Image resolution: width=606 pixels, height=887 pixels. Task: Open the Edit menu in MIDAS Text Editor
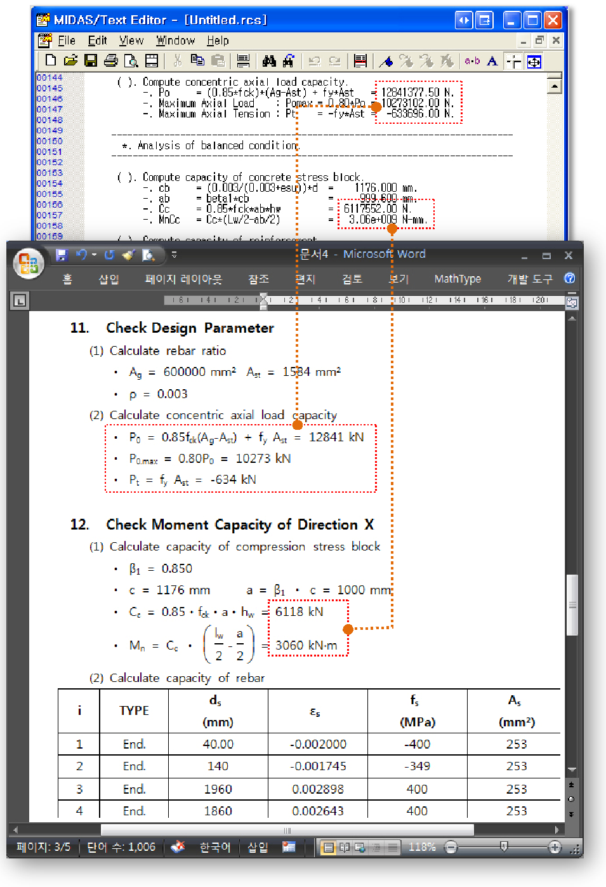(97, 41)
